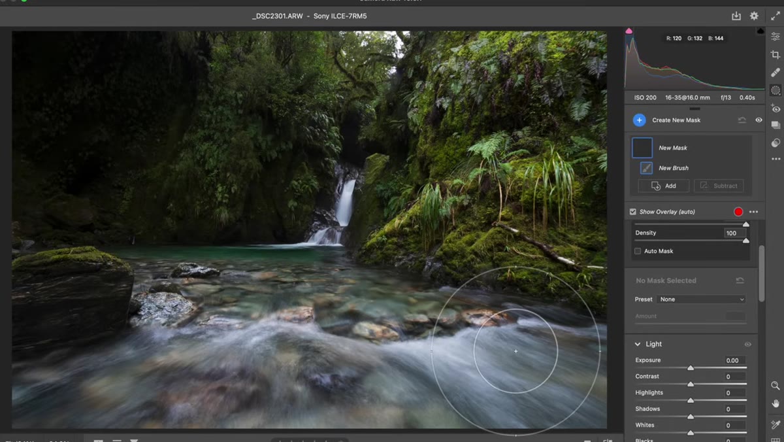Click the Whites slider handle
The width and height of the screenshot is (784, 442).
coord(691,433)
